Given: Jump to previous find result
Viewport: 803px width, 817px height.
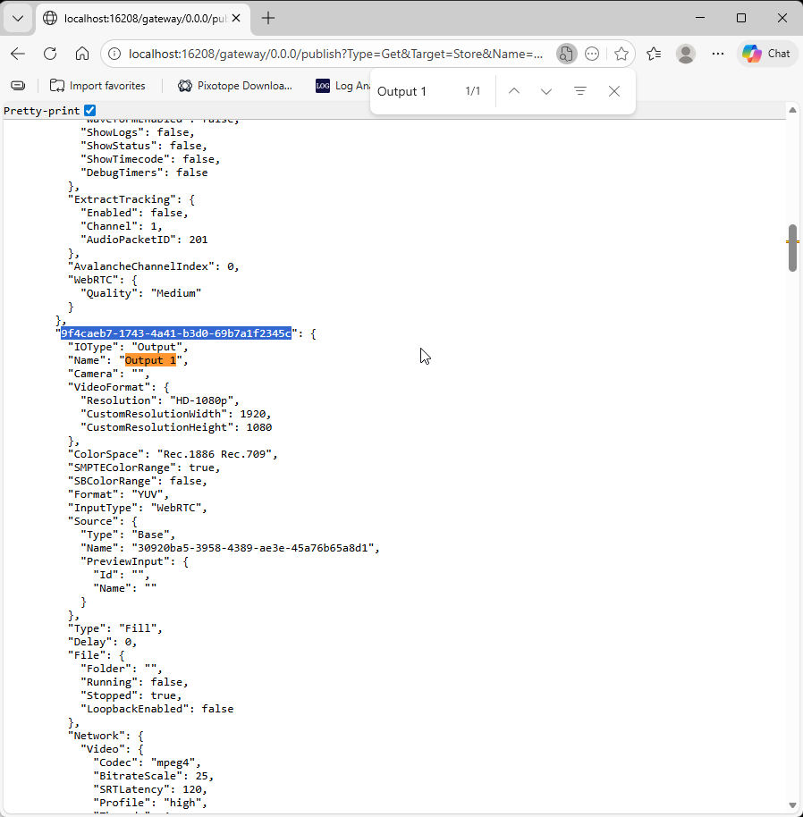Looking at the screenshot, I should pyautogui.click(x=513, y=91).
